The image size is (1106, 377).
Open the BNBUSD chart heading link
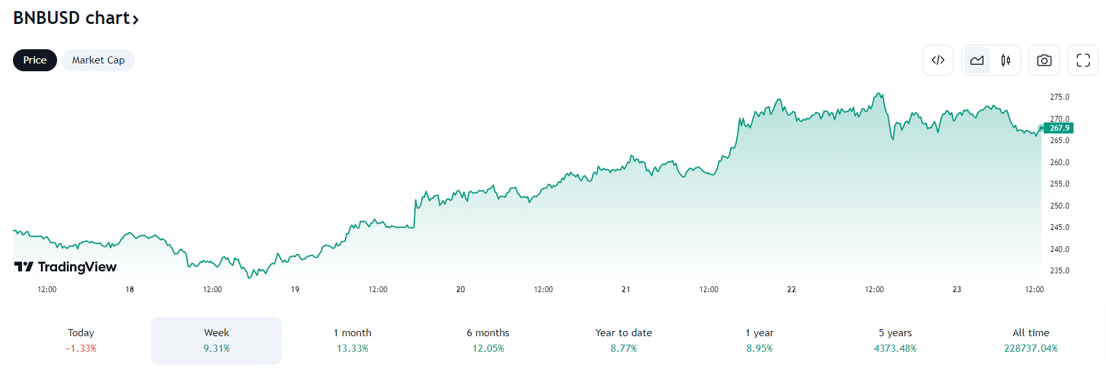(71, 18)
